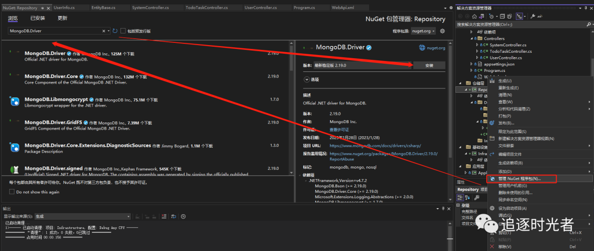Click the search magnifier in Solution Explorer
Image resolution: width=594 pixels, height=251 pixels.
tap(588, 24)
